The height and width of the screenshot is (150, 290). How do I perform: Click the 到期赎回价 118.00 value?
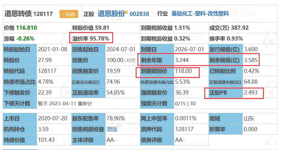183,71
